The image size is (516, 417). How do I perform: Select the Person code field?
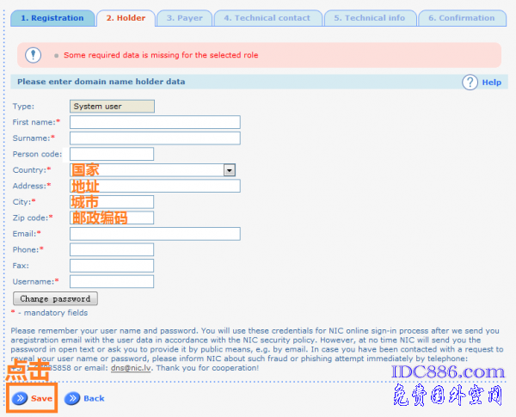pyautogui.click(x=112, y=154)
